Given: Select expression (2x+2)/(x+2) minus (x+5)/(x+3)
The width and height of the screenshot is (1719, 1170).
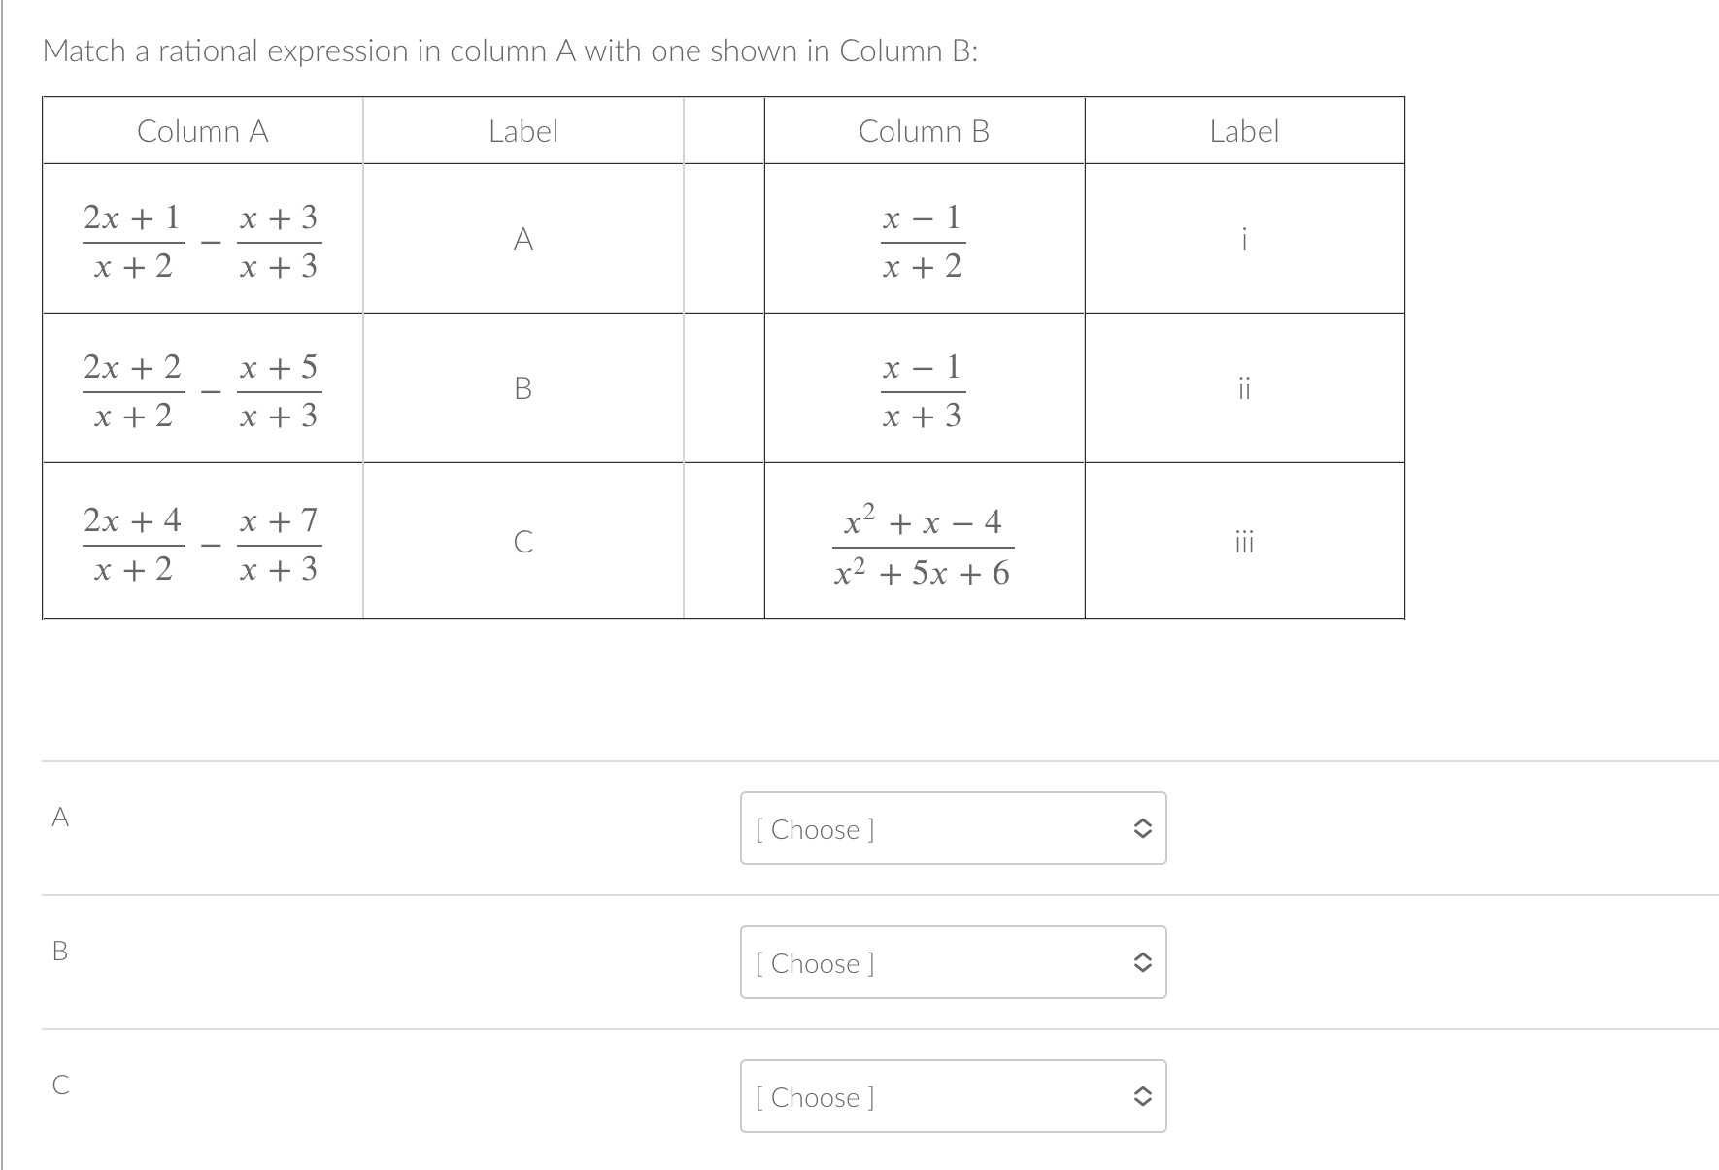Looking at the screenshot, I should pyautogui.click(x=202, y=390).
